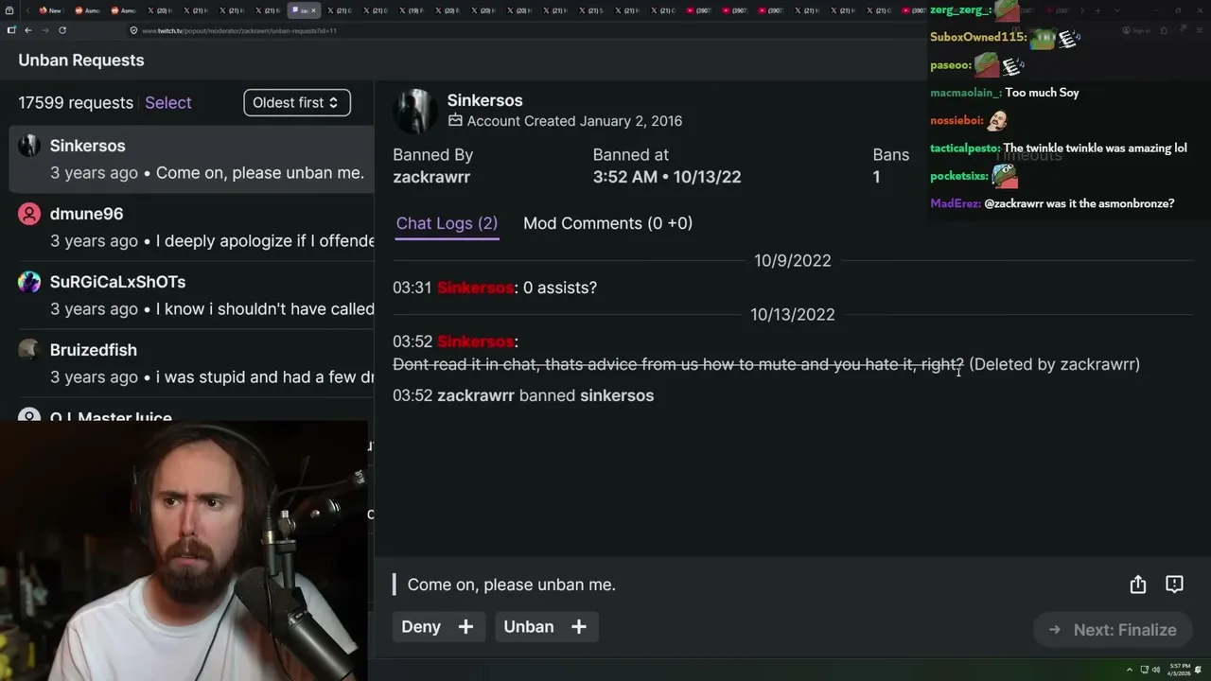Click the Select link beside request count
Image resolution: width=1211 pixels, height=681 pixels.
coord(168,102)
